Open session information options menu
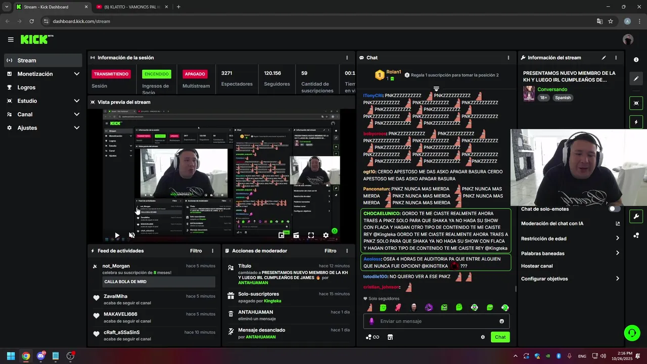Image resolution: width=647 pixels, height=364 pixels. point(347,58)
